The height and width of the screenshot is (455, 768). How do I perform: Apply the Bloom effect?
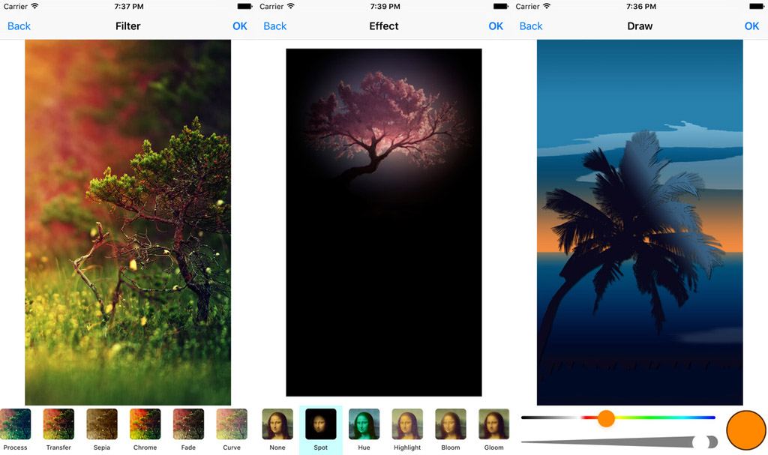pos(451,424)
